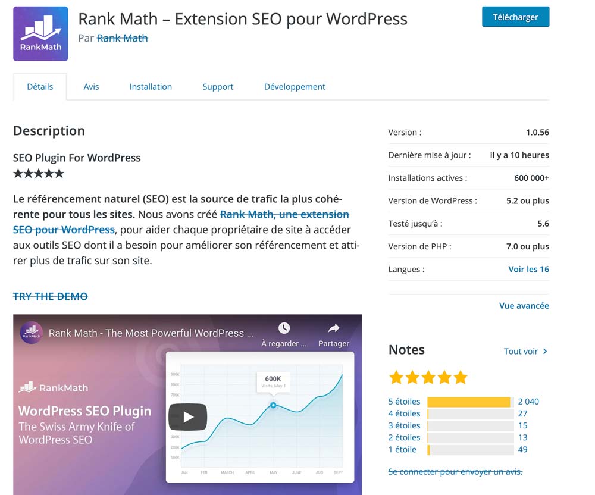Open the Détails tab
The width and height of the screenshot is (595, 495).
click(x=40, y=87)
